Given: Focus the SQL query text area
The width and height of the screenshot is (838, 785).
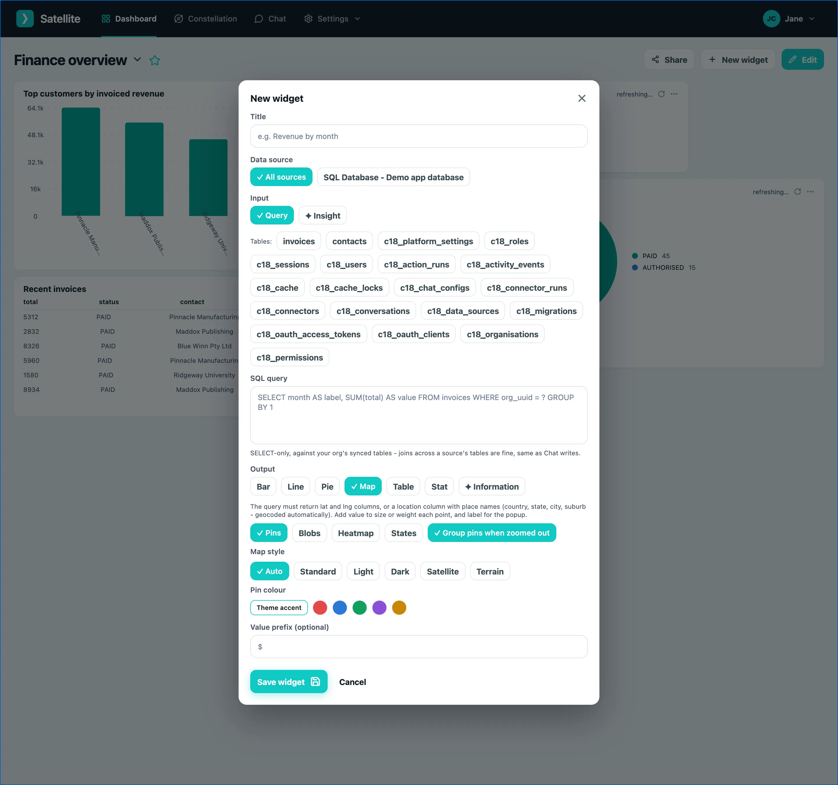Looking at the screenshot, I should (419, 415).
